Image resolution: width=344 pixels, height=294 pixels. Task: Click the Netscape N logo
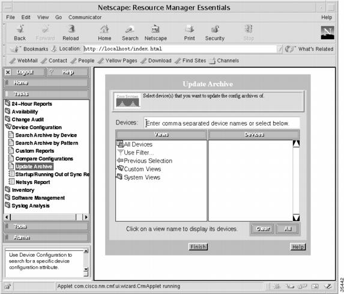(x=327, y=32)
